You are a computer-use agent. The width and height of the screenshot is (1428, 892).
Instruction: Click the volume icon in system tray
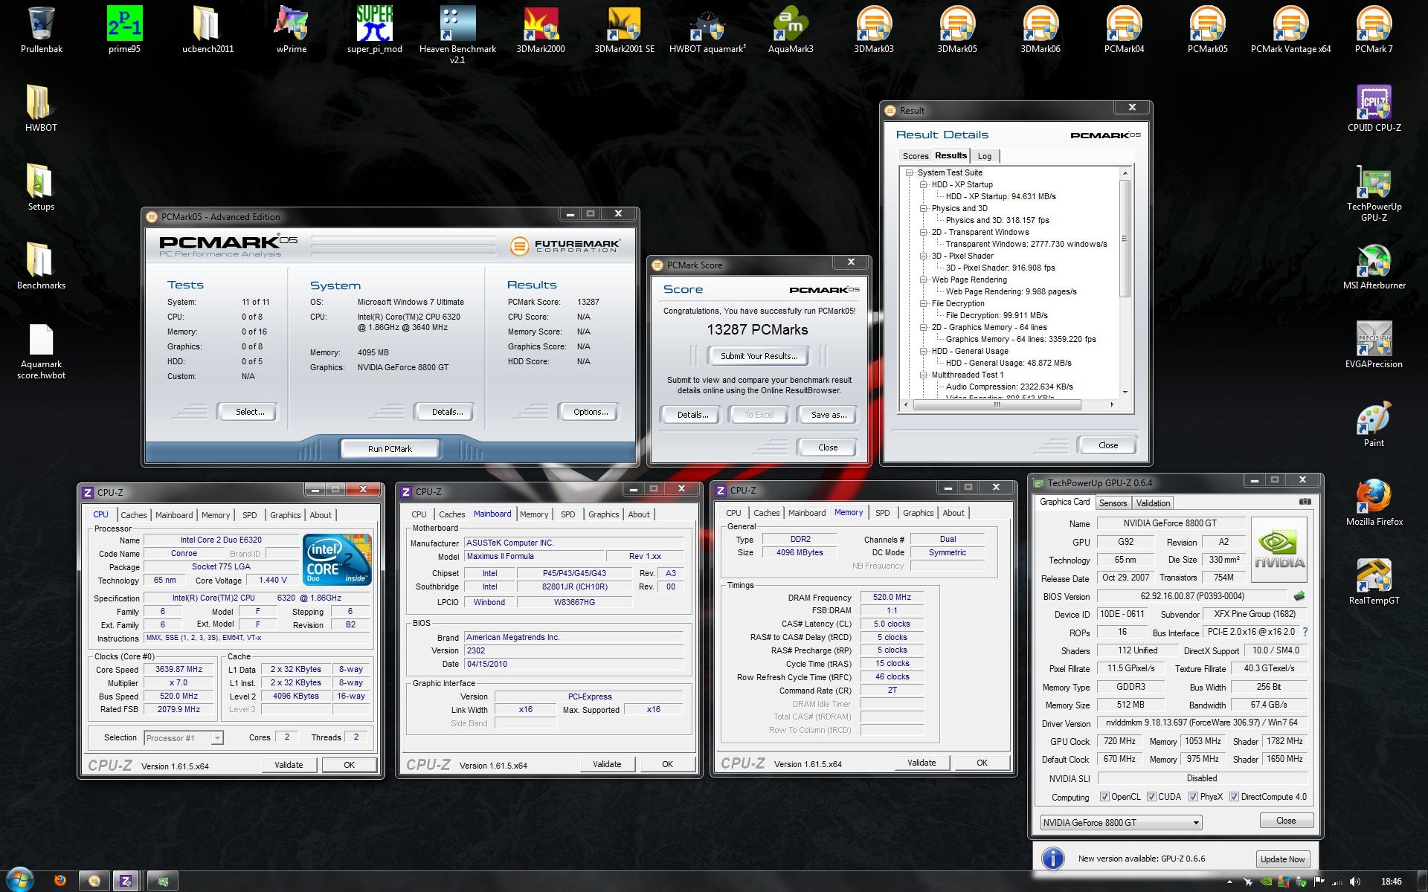[1355, 882]
